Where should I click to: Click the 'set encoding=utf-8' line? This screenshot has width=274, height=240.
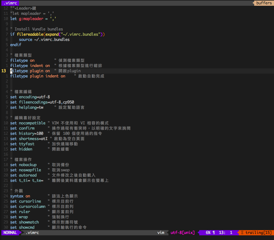(30, 97)
